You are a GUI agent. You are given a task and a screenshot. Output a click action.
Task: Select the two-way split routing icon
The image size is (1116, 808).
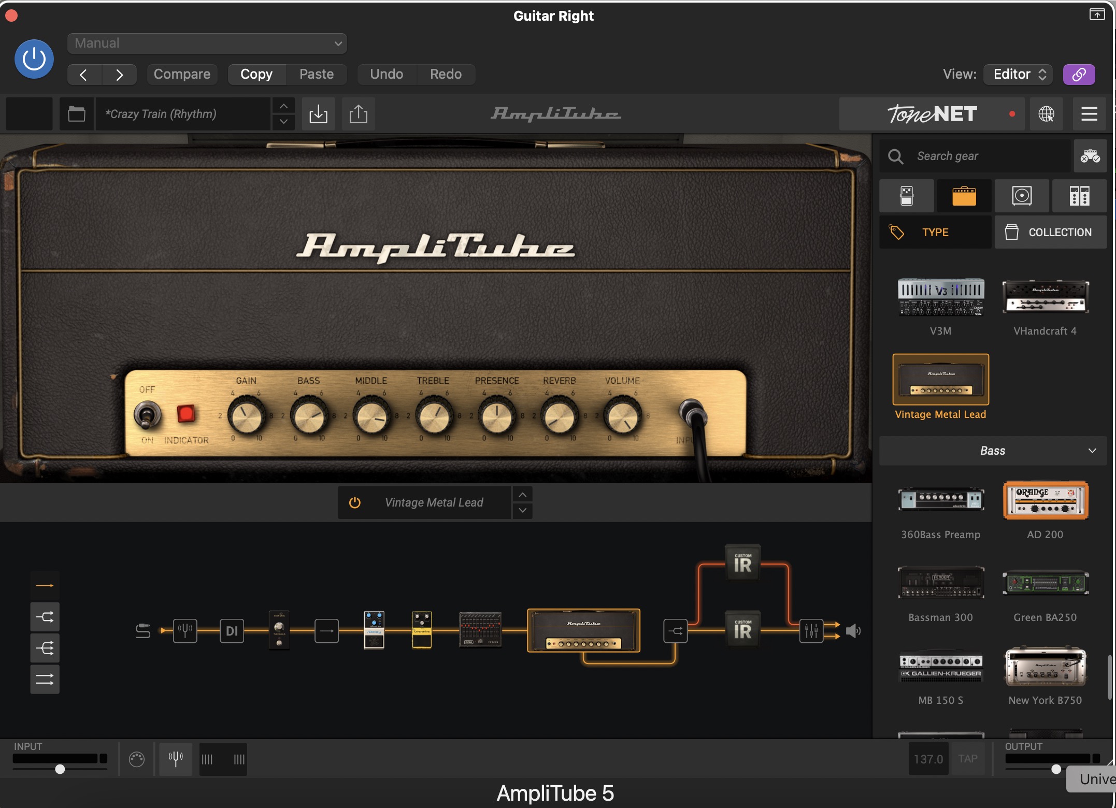(x=45, y=617)
